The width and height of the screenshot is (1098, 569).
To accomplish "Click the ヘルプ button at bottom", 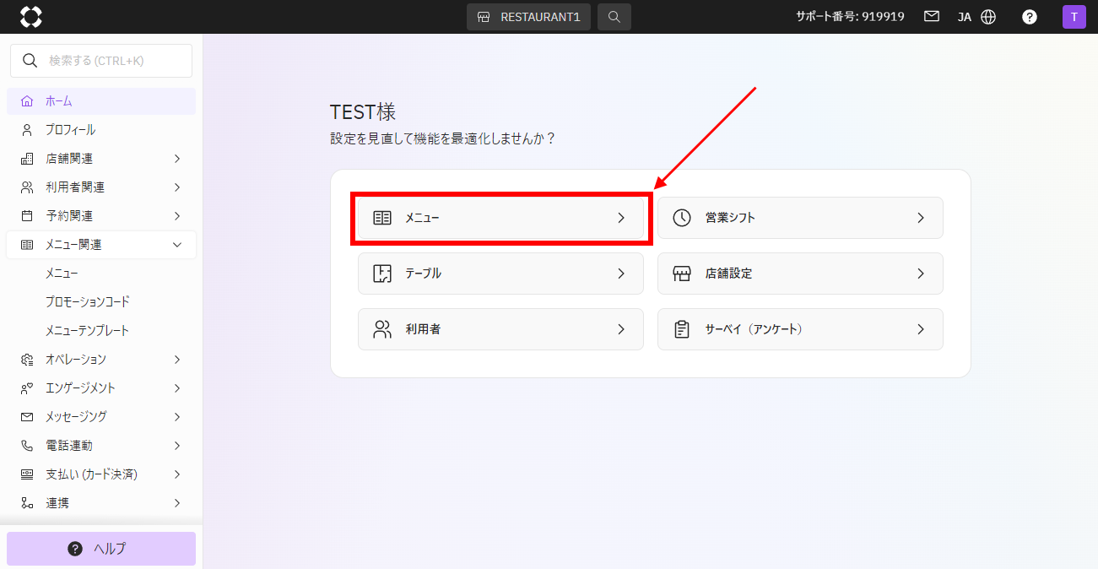I will click(101, 549).
